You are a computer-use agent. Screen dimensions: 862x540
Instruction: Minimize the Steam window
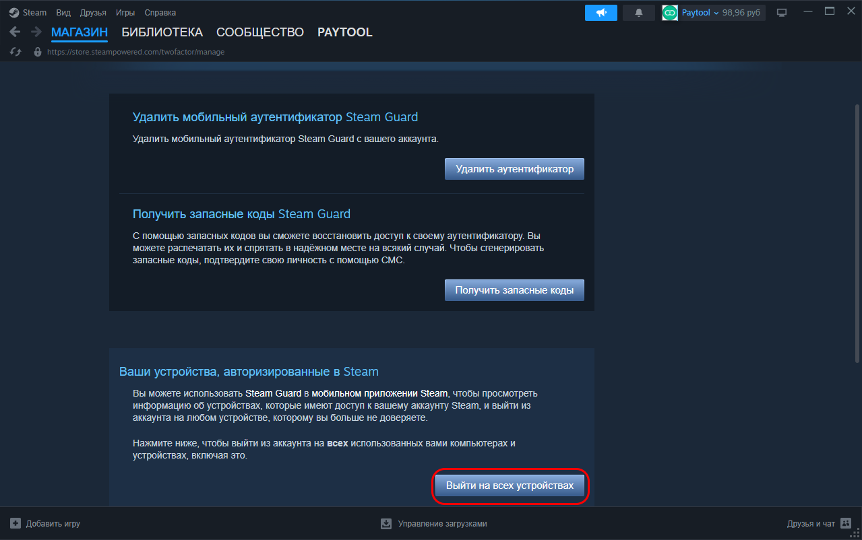(809, 11)
